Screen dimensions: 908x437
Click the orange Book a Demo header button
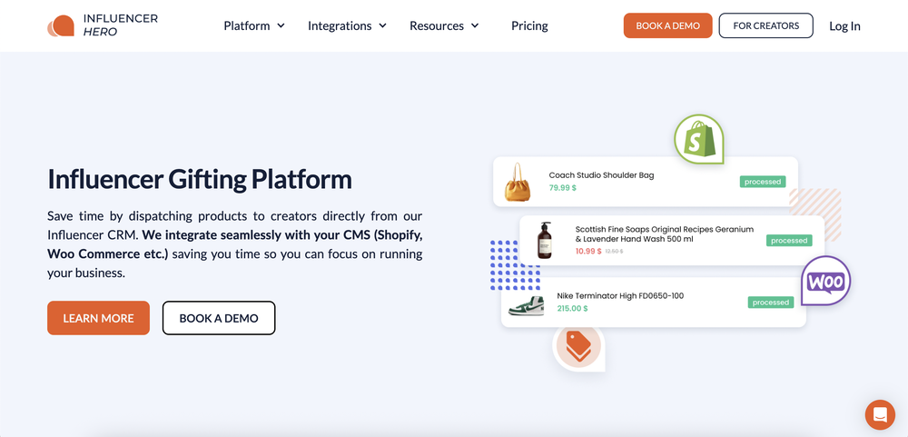pos(667,25)
